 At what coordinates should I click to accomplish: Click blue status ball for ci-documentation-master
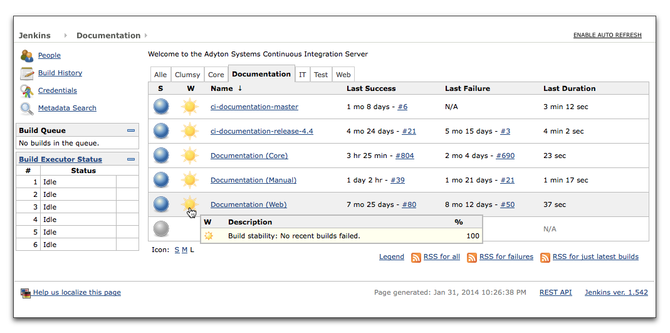pyautogui.click(x=161, y=107)
